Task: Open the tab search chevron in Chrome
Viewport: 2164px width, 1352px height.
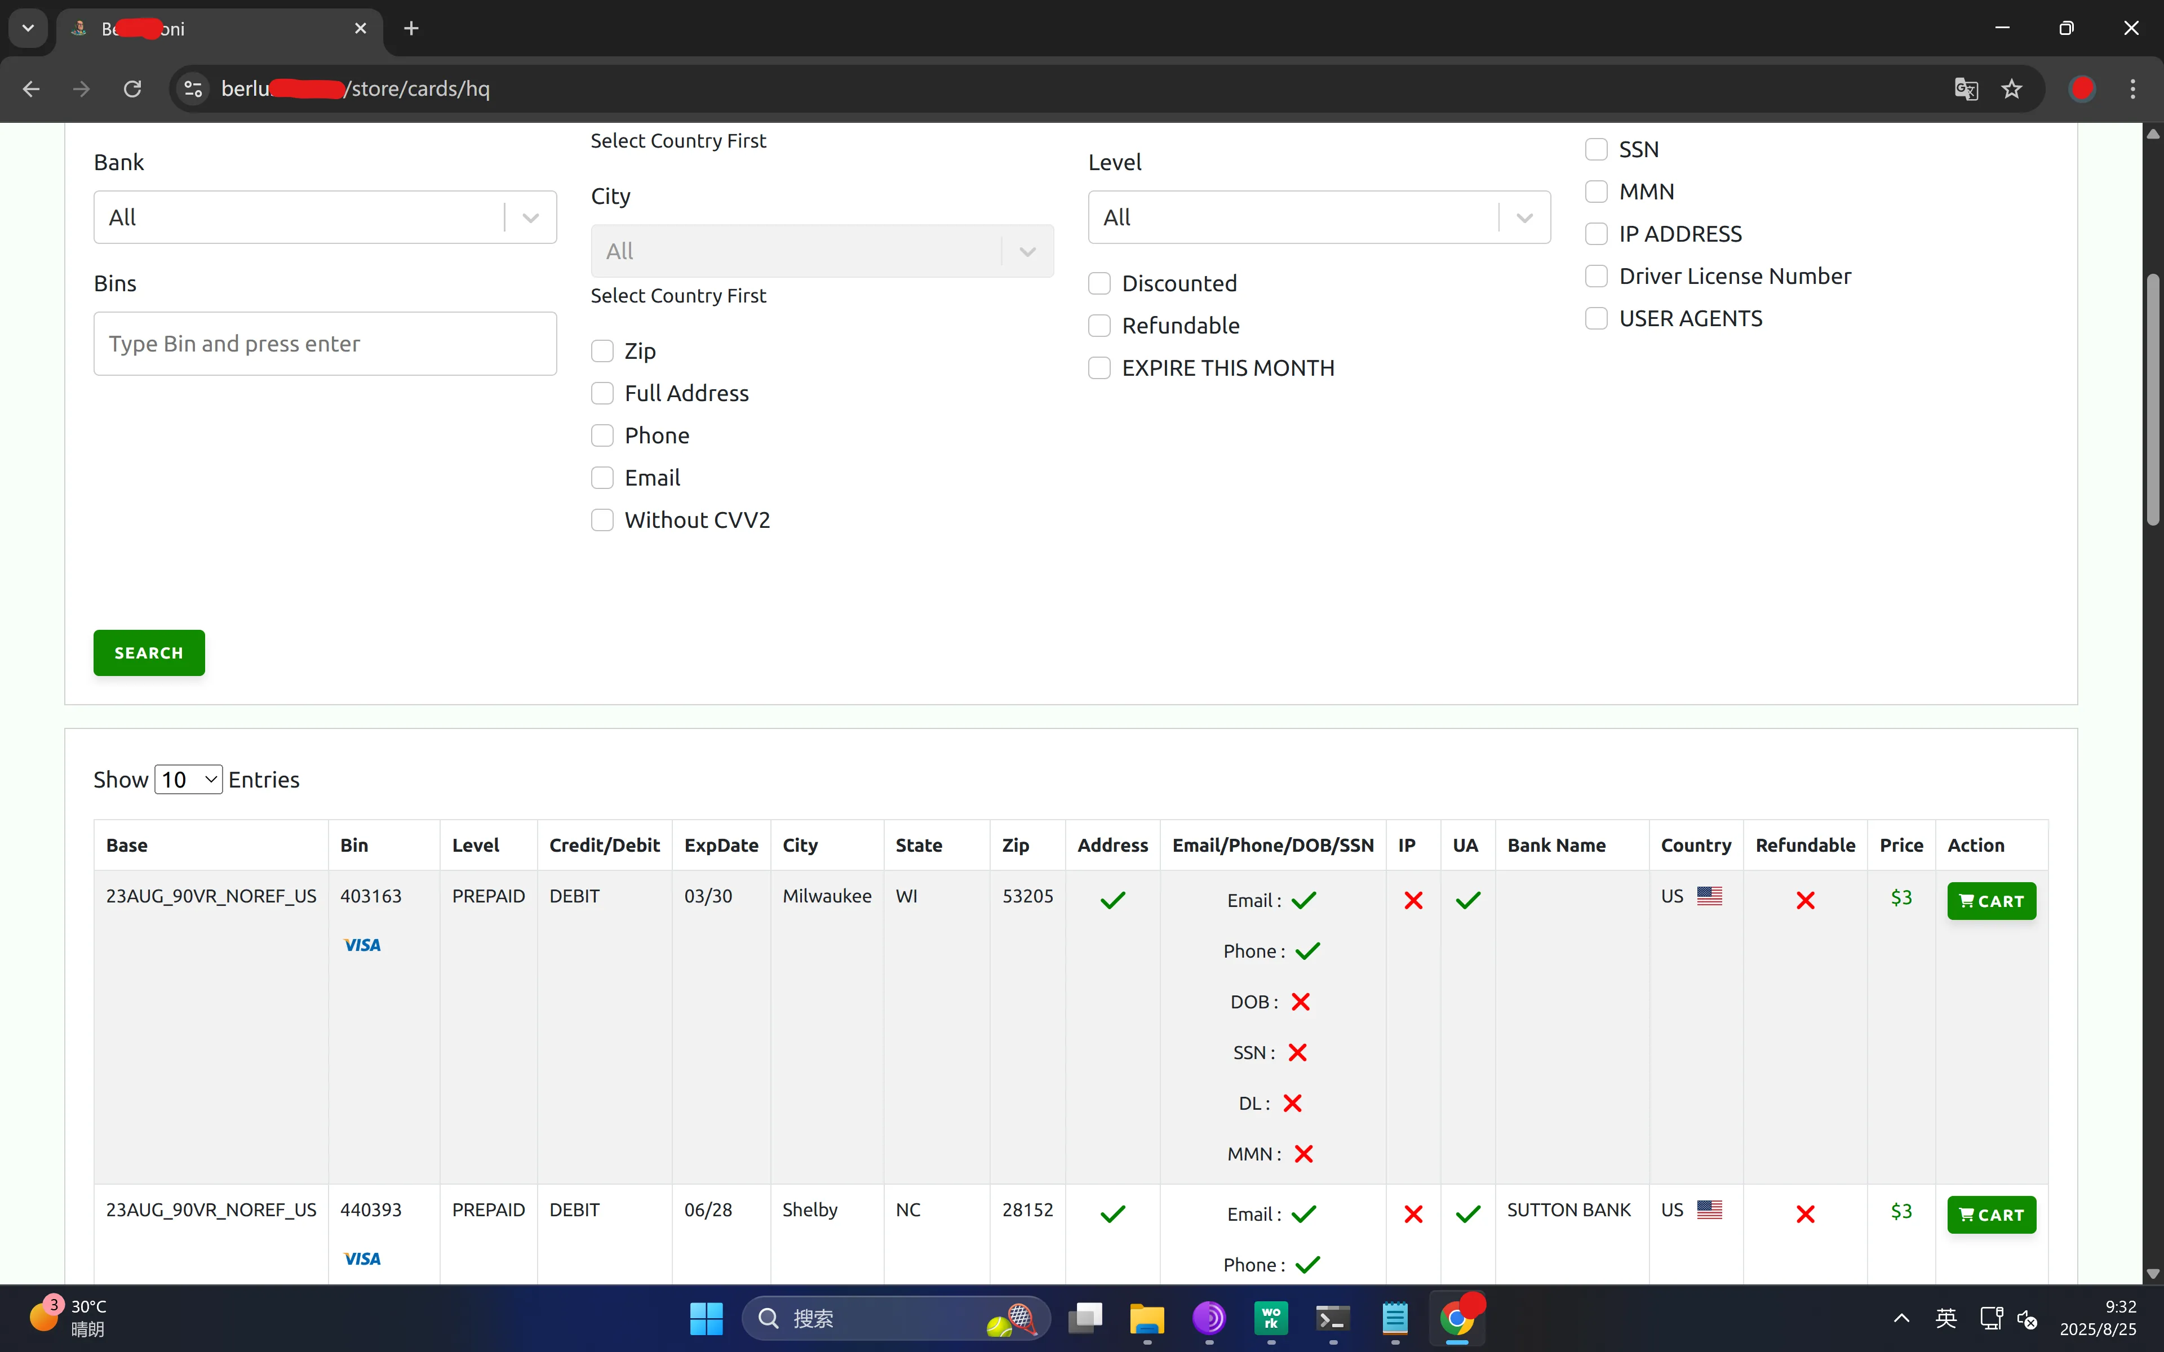Action: click(28, 29)
